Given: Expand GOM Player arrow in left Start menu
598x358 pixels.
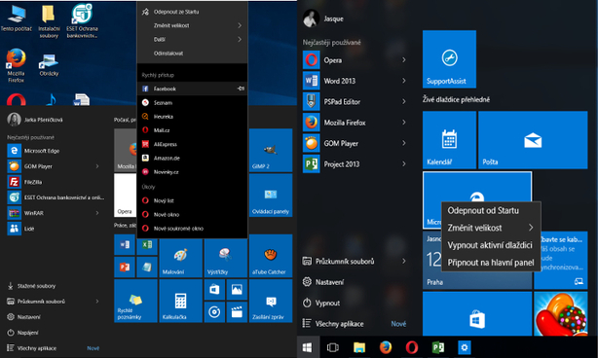Looking at the screenshot, I should click(x=97, y=166).
